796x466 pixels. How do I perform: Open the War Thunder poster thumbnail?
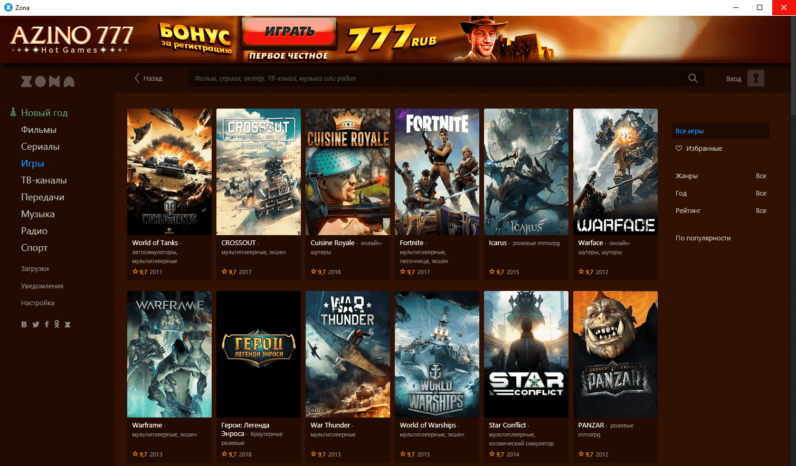348,354
